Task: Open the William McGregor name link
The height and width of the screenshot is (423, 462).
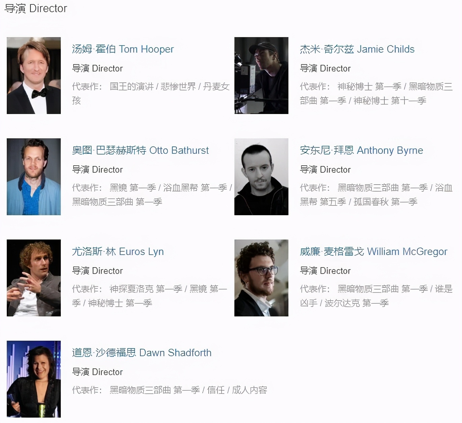Action: click(374, 252)
